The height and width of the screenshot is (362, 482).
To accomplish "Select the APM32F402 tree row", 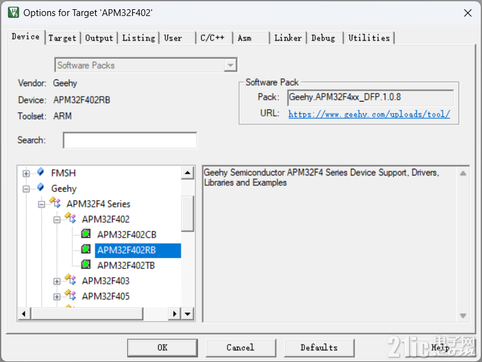I will (106, 219).
